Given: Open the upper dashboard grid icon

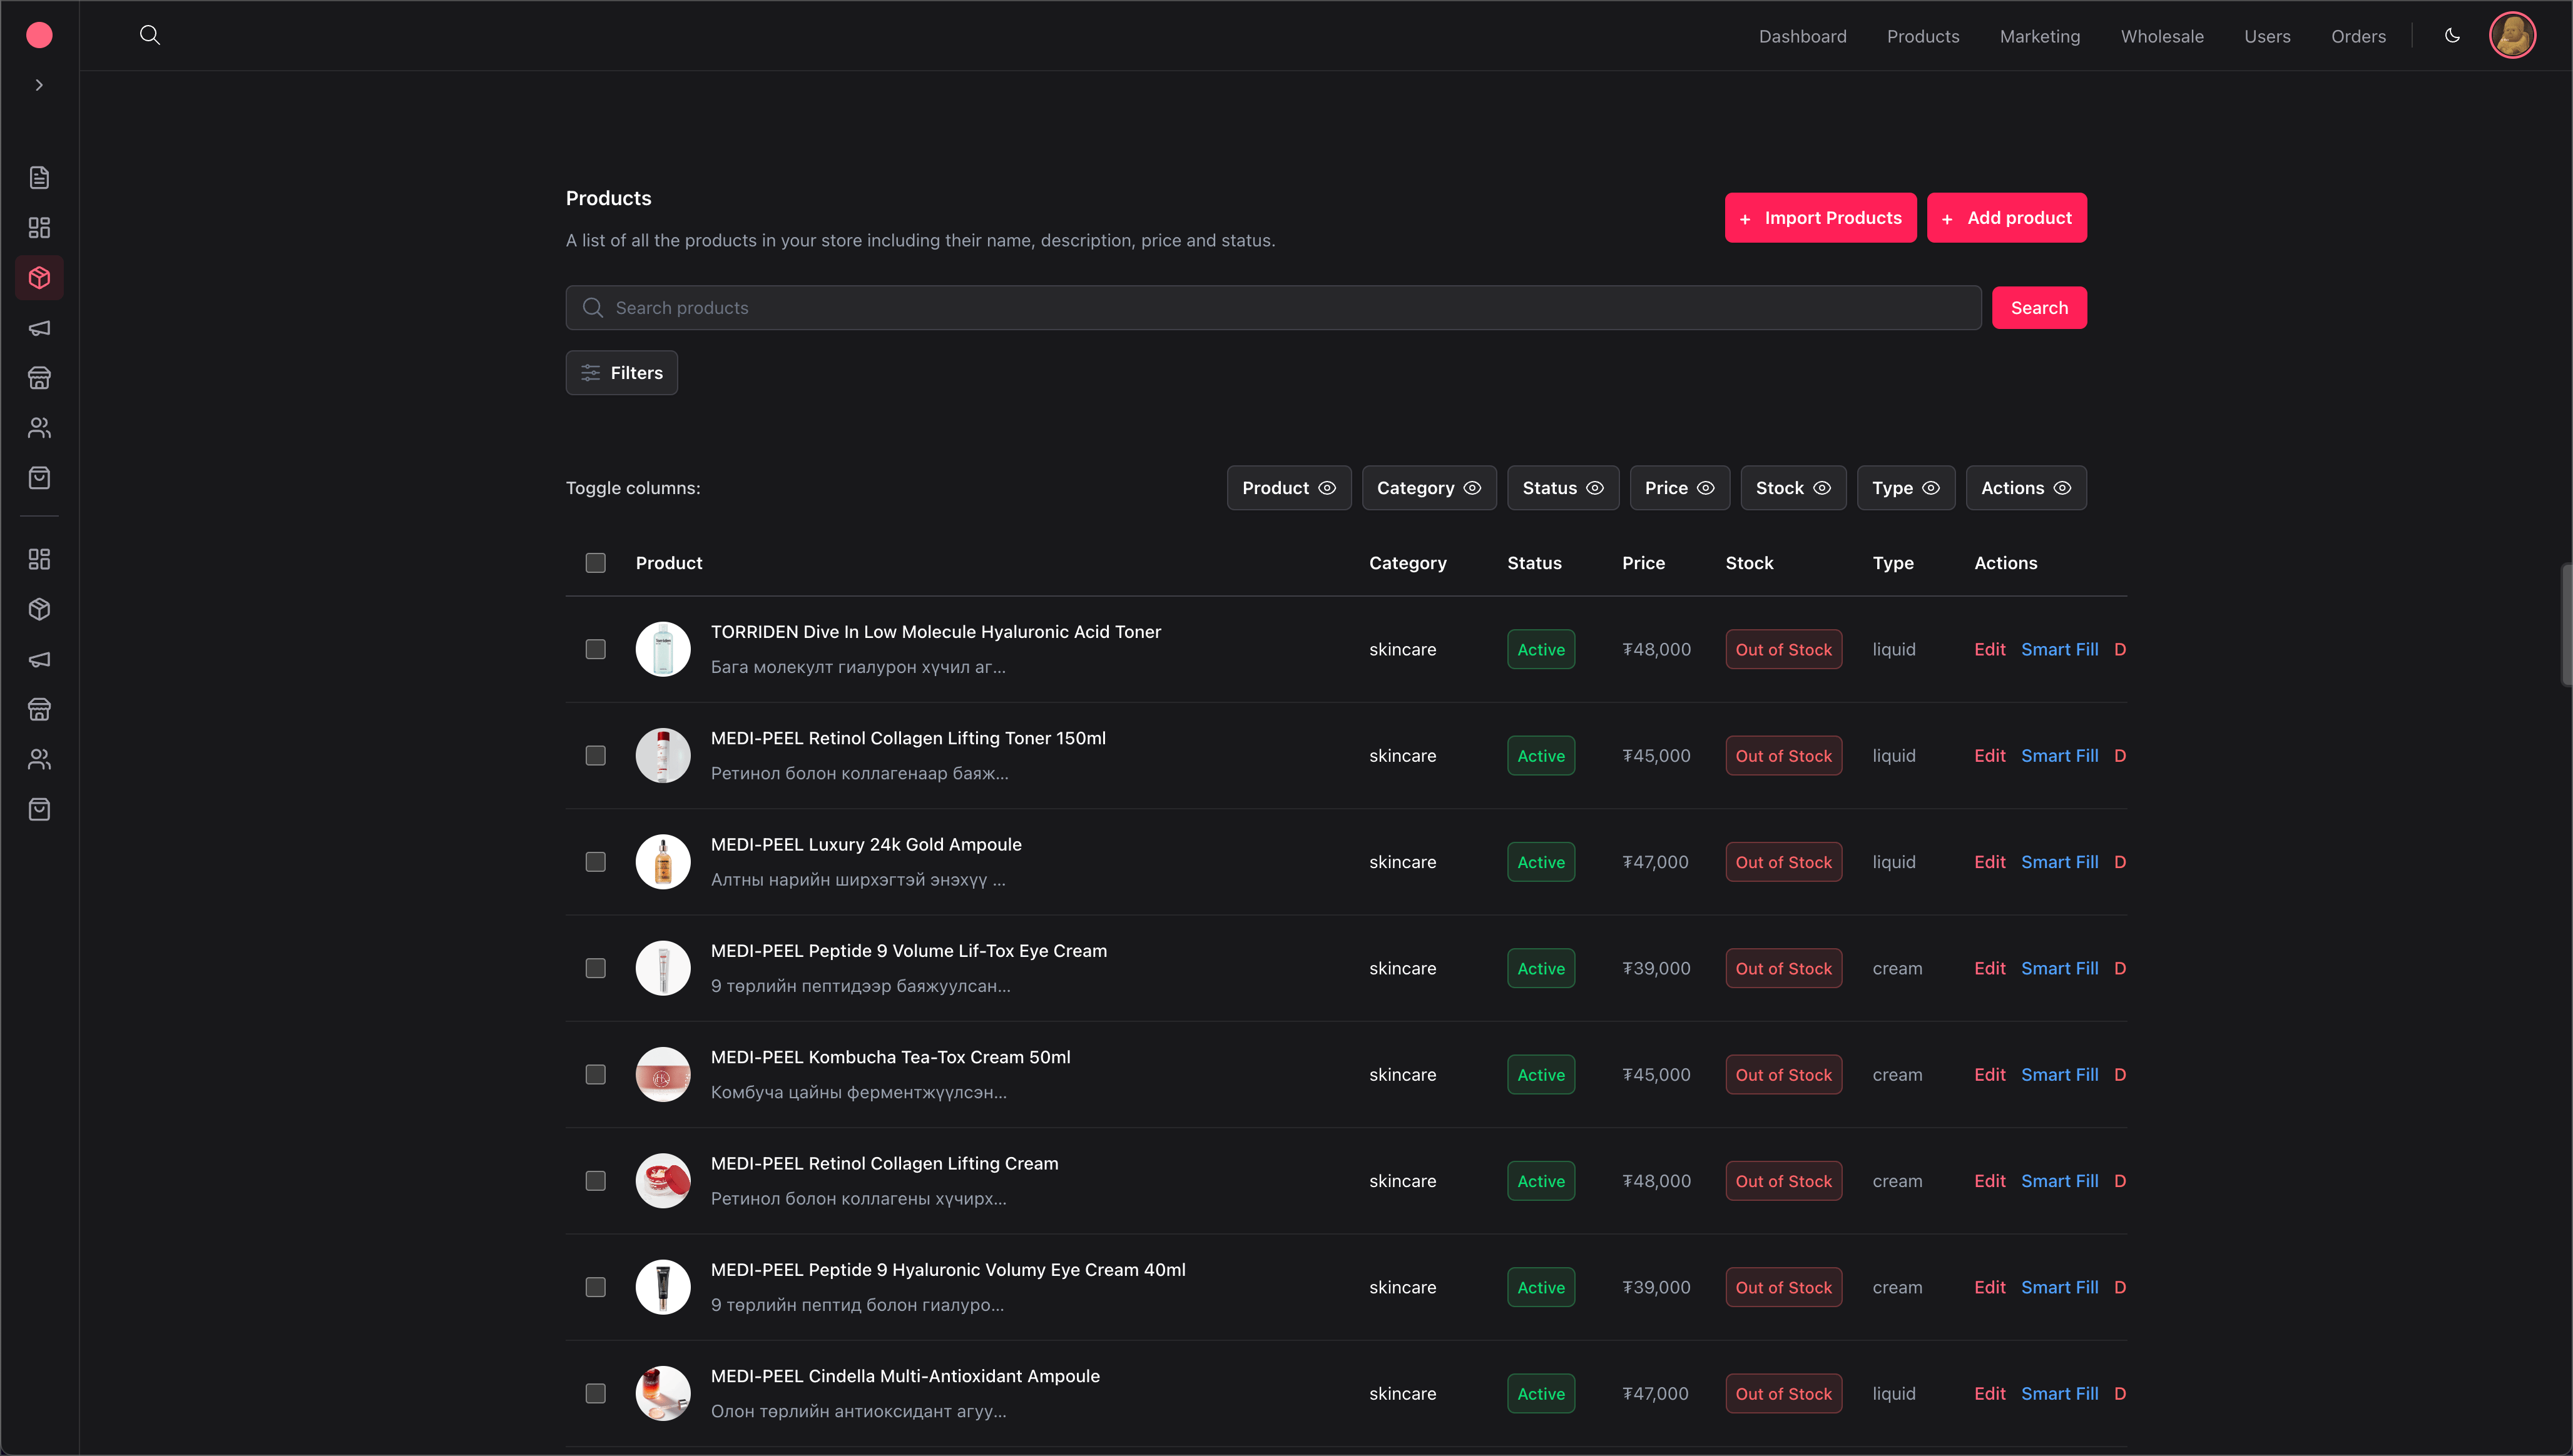Looking at the screenshot, I should [x=39, y=228].
